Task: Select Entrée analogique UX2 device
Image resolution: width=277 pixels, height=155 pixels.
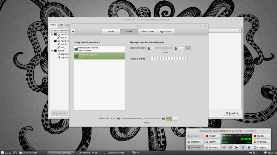Action: 99,56
